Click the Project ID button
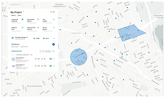The image size is (165, 98). click(13, 15)
